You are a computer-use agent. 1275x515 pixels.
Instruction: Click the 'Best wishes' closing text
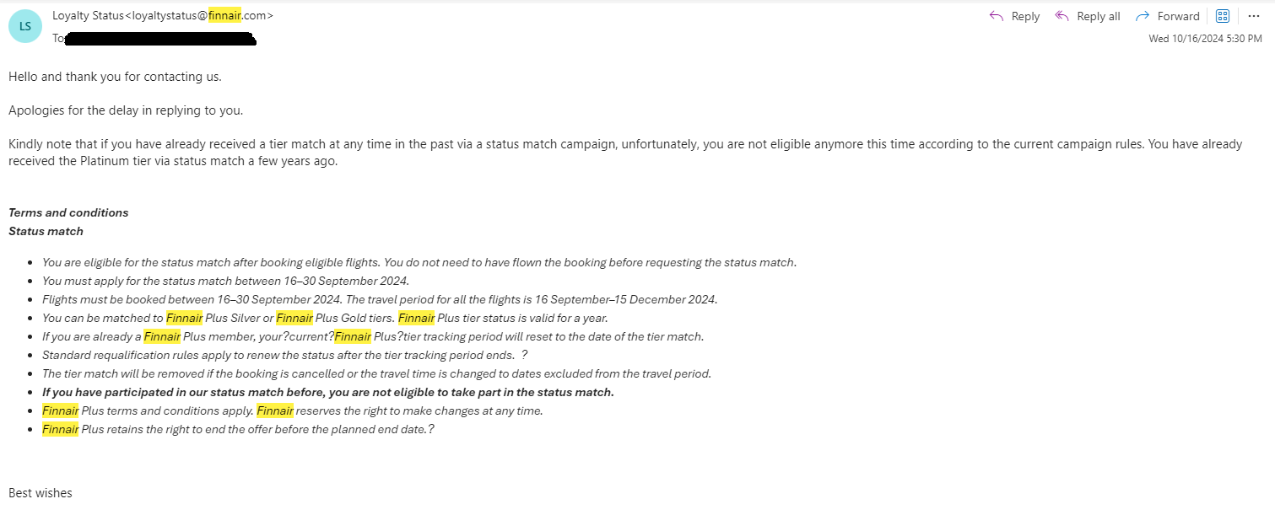coord(41,493)
